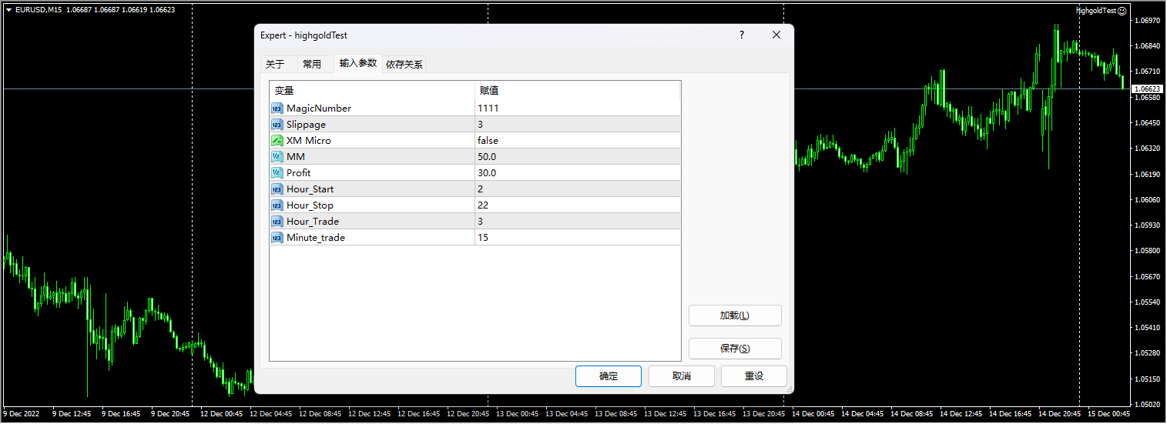Switch to the 关于 tab
The height and width of the screenshot is (424, 1167).
click(275, 65)
